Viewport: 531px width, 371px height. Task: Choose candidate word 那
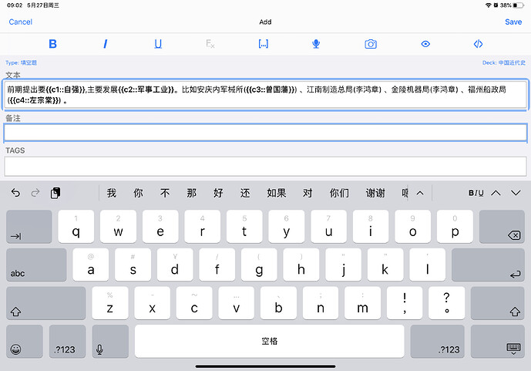(x=192, y=193)
